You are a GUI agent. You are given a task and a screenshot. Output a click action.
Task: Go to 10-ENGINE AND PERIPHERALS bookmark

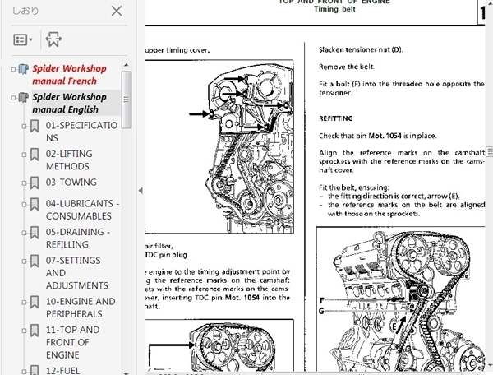click(x=81, y=308)
